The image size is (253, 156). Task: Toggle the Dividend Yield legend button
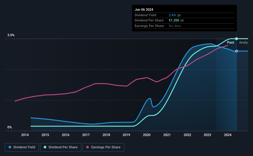coord(22,147)
